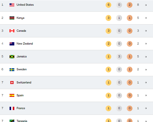Click Jamaica silver medal count 3

[119, 57]
